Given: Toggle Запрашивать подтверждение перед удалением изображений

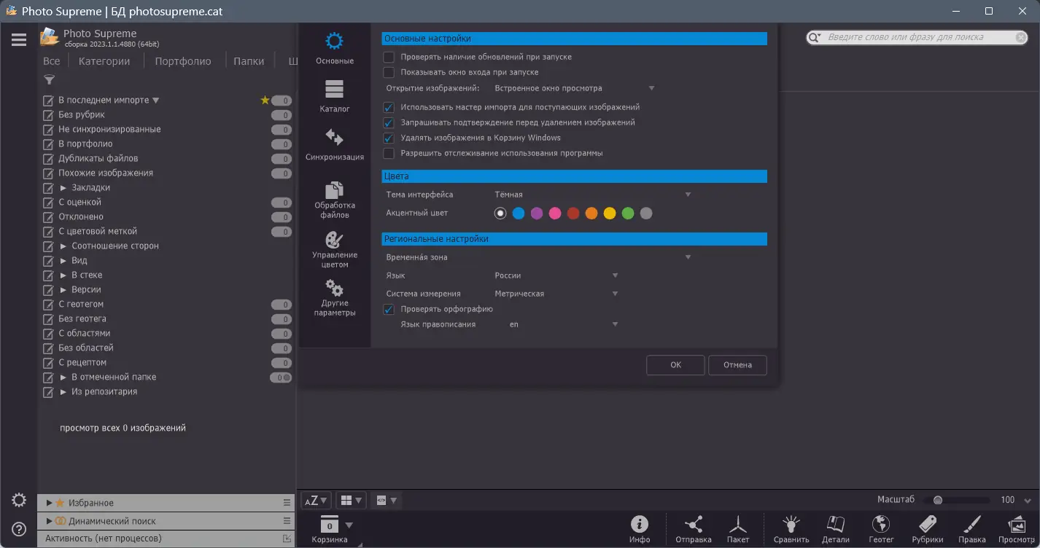Looking at the screenshot, I should pos(389,122).
